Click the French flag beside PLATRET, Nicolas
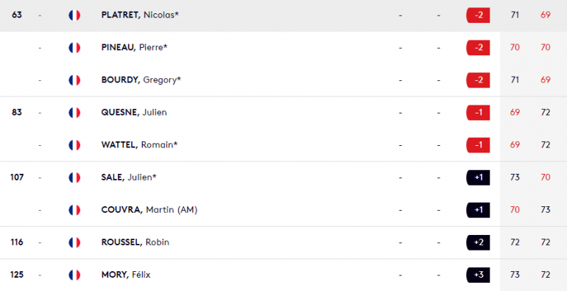 pos(74,15)
